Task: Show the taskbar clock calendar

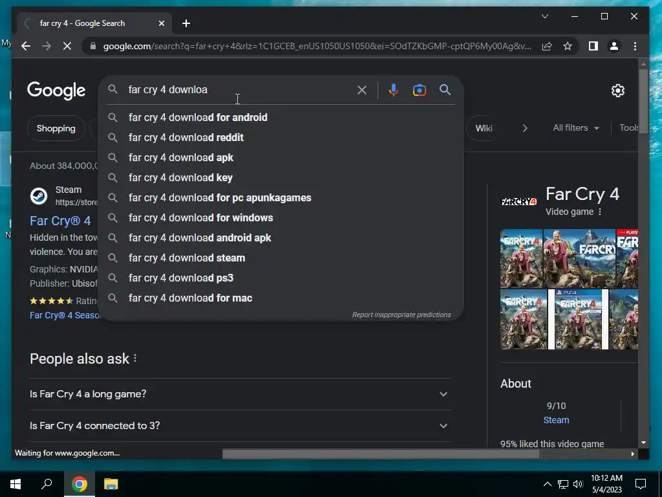Action: (606, 484)
